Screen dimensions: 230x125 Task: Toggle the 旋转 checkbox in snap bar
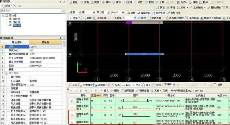215,85
